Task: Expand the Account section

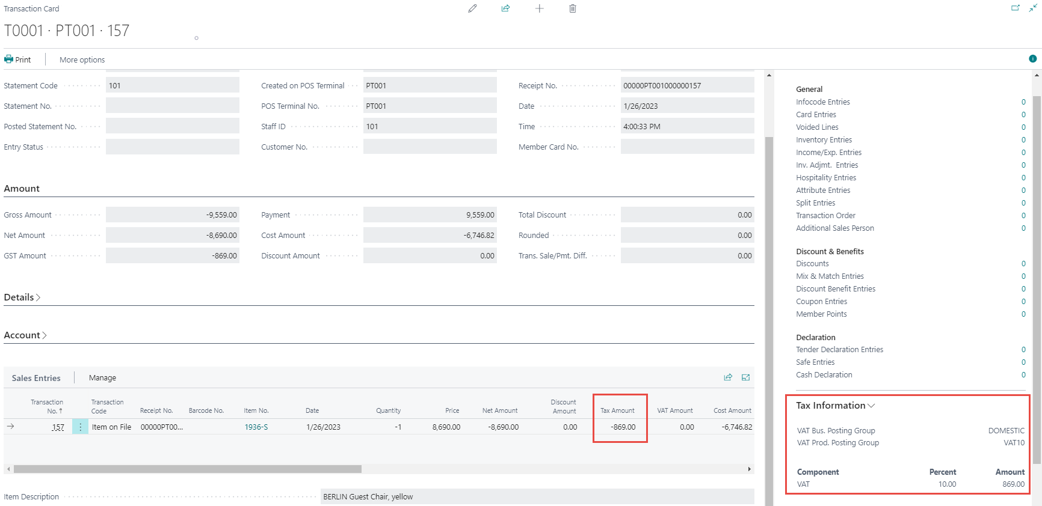Action: [25, 335]
